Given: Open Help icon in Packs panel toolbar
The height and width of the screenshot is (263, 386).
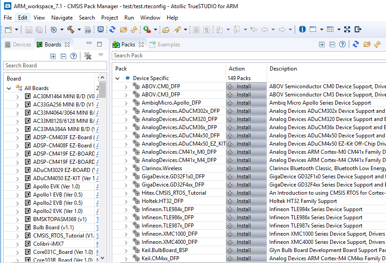Looking at the screenshot, I should tap(342, 45).
